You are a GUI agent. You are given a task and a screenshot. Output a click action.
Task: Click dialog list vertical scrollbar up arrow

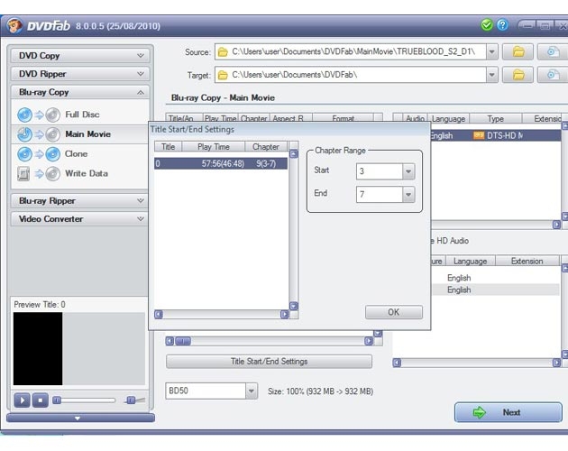click(x=294, y=153)
